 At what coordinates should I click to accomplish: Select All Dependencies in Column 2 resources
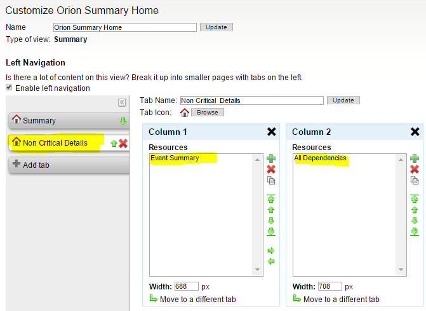click(x=320, y=158)
